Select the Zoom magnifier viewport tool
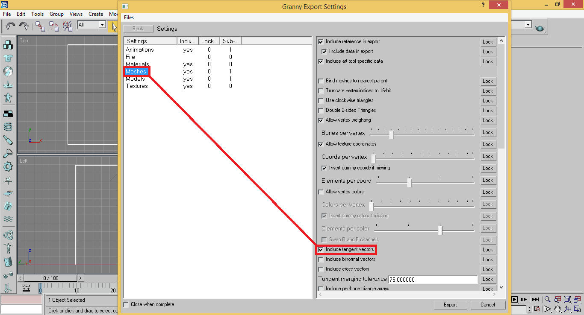Screen dimensions: 584x315 click(x=547, y=300)
